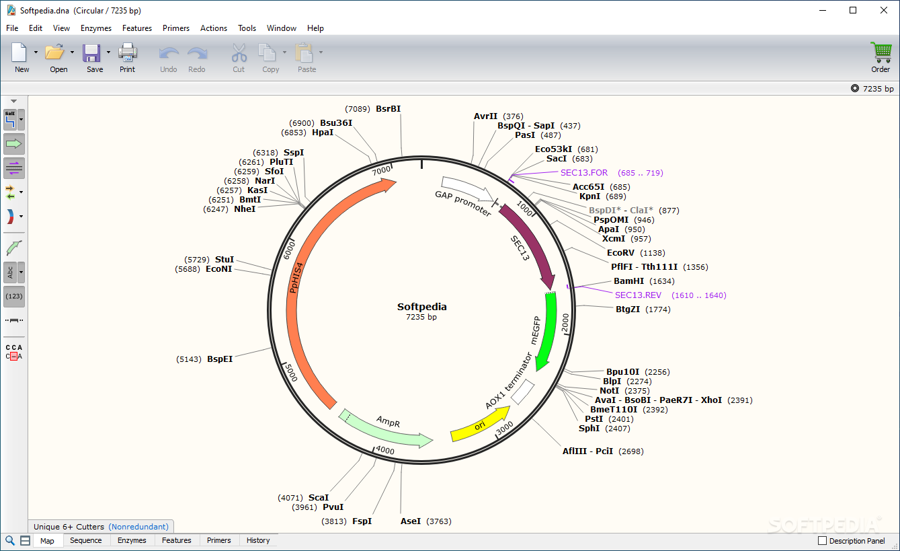Screen dimensions: 900x551
Task: Select the BspEI enzyme site label
Action: coord(220,359)
